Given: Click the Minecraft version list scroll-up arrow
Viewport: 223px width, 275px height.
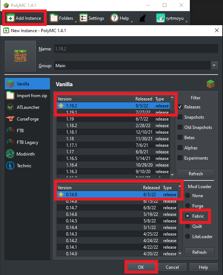Looking at the screenshot, I should [172, 98].
